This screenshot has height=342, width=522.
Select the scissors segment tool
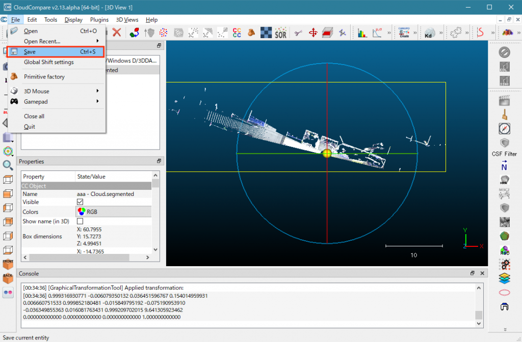click(299, 33)
